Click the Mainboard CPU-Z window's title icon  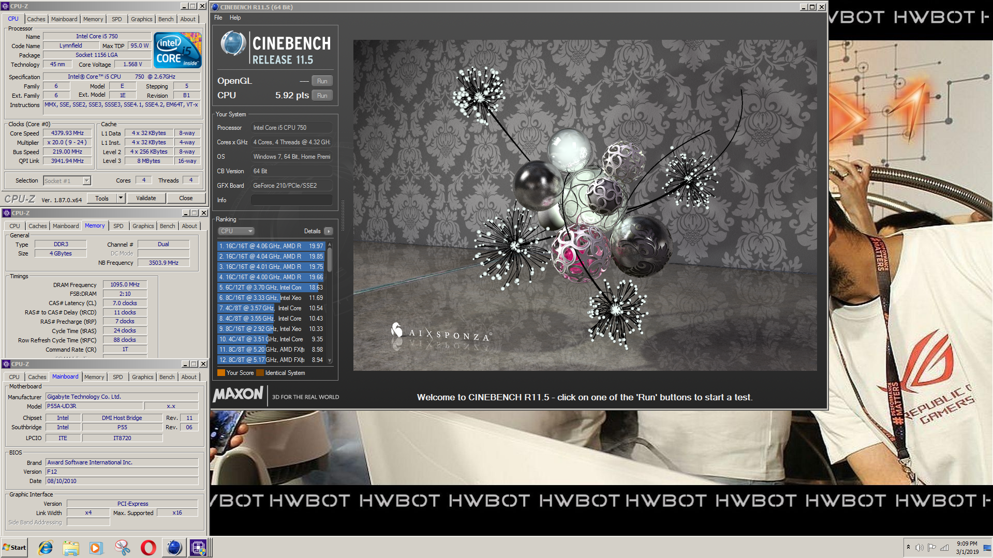7,364
